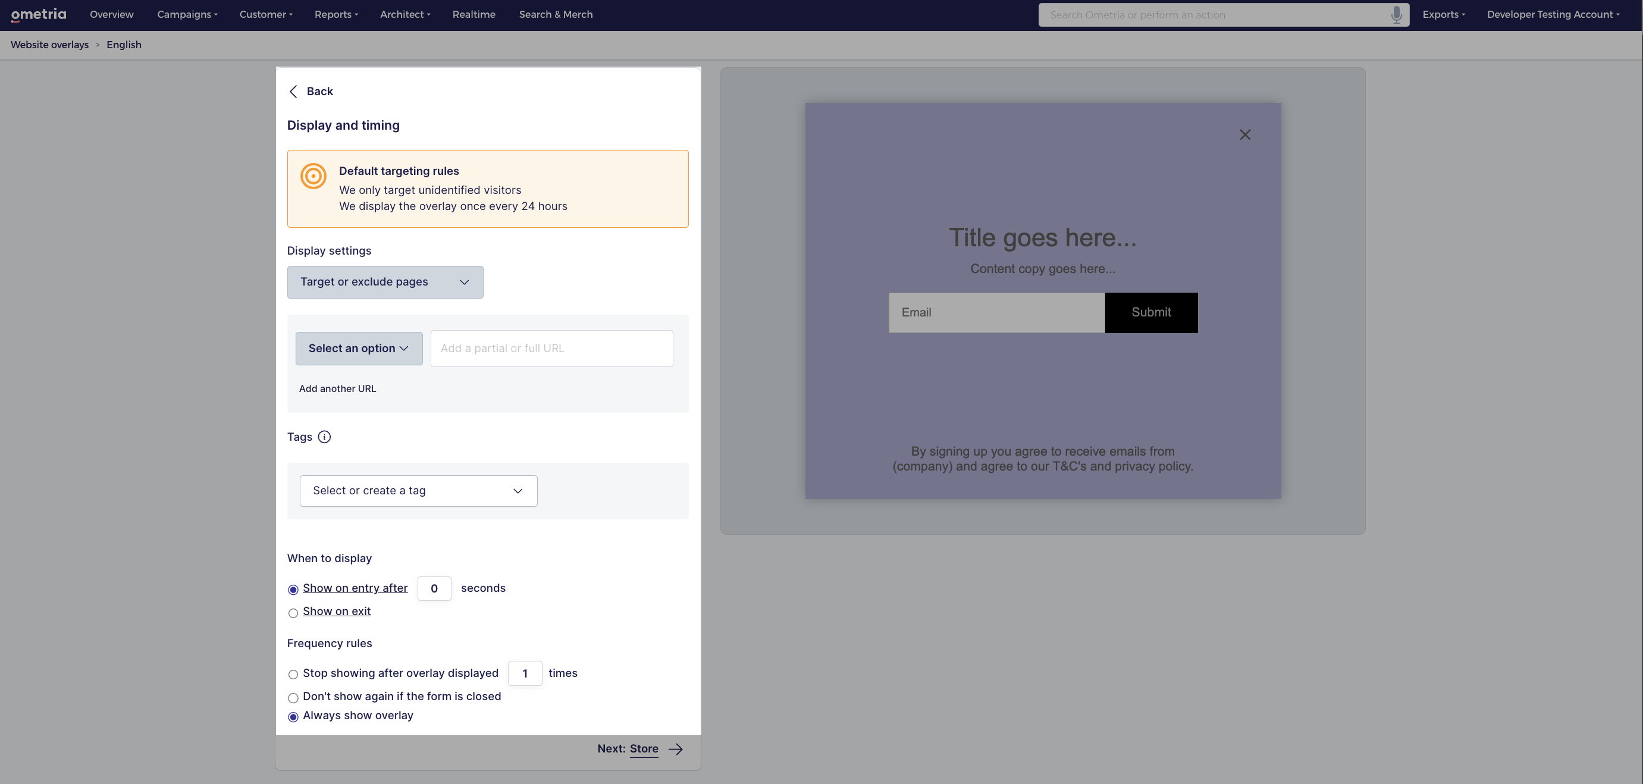
Task: Close the overlay preview with X icon
Action: [1245, 134]
